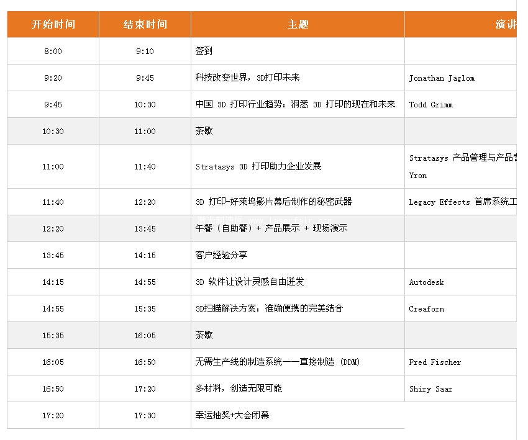This screenshot has width=528, height=440.
Task: Click speaker name Jonathan Jaglom
Action: tap(442, 78)
